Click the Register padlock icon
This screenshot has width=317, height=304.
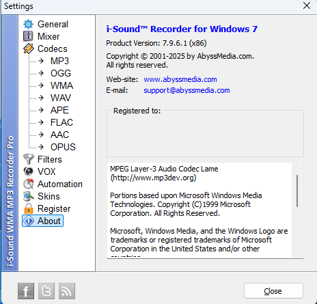point(28,208)
